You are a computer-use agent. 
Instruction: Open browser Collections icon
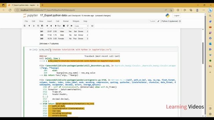coord(191,10)
